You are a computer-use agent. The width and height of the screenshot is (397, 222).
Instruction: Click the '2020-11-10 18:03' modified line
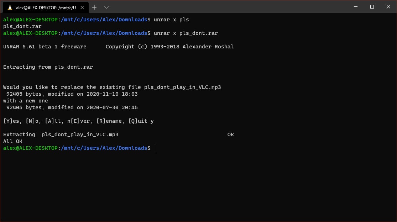[72, 94]
